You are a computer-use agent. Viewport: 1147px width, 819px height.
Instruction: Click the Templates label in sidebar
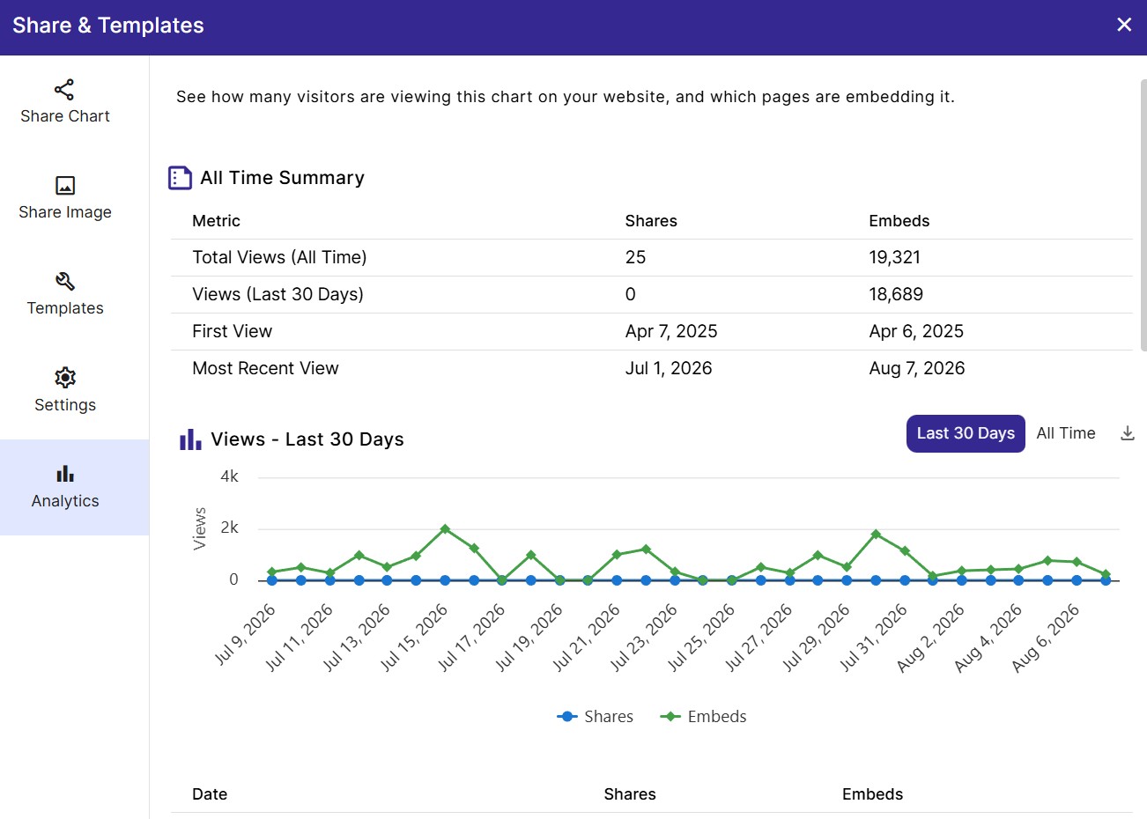point(65,308)
